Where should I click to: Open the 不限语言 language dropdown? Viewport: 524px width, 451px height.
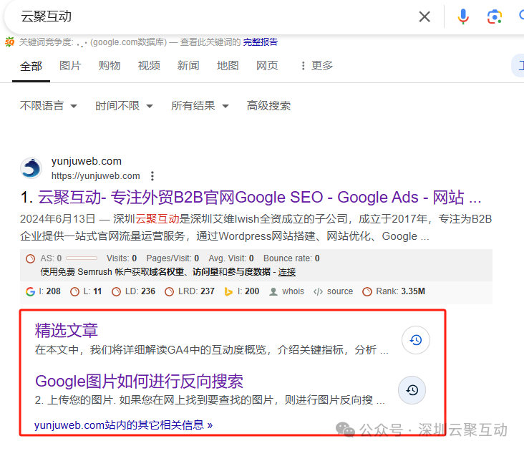pos(49,106)
